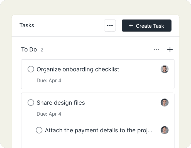Mark Organize onboarding checklist as complete

[x=31, y=69]
